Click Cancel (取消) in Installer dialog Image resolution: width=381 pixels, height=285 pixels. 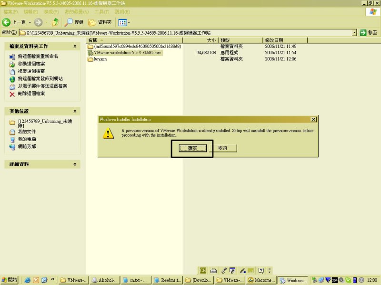pos(222,148)
